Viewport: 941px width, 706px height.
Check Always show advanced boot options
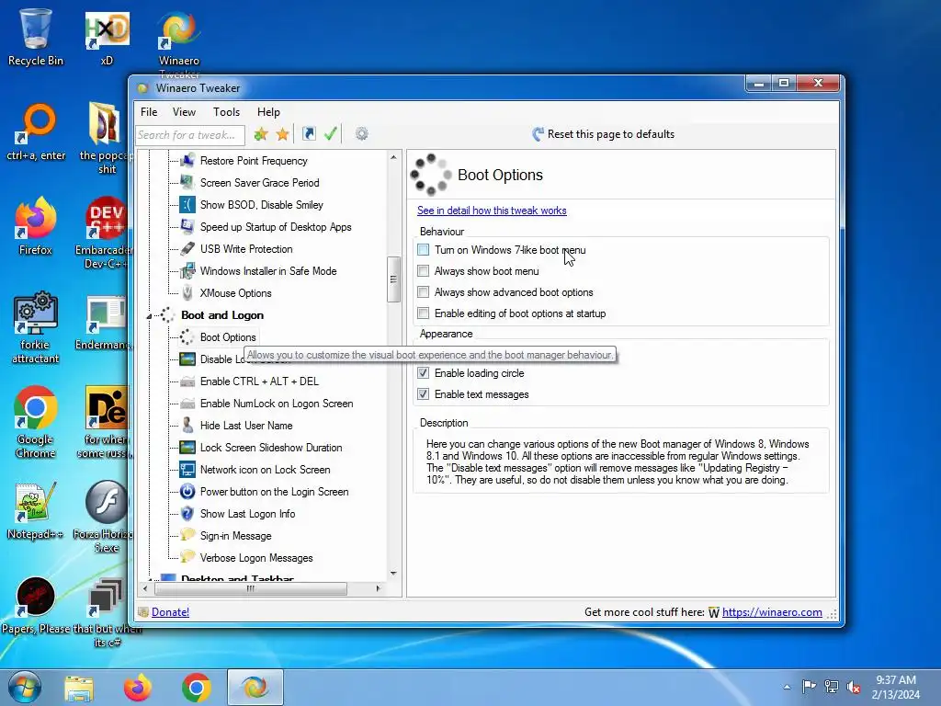click(x=423, y=292)
